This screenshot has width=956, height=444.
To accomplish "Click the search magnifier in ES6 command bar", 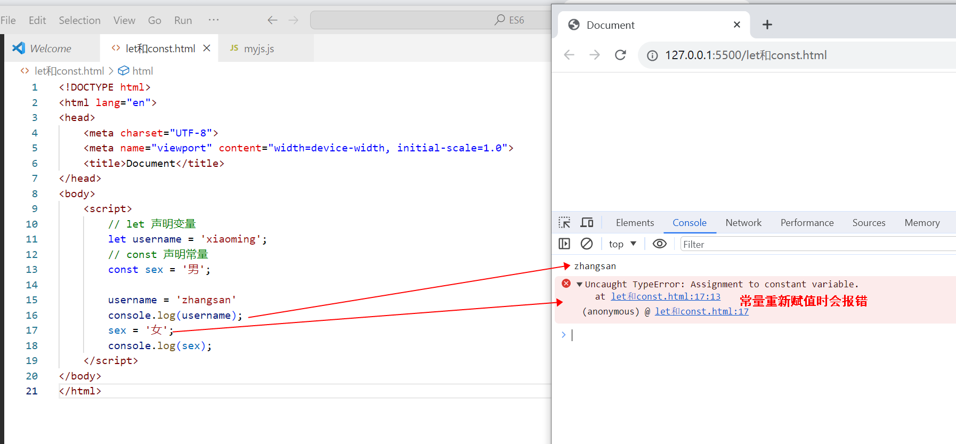I will tap(499, 20).
